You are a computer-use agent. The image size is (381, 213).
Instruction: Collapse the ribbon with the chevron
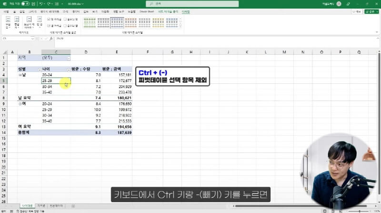coord(377,32)
